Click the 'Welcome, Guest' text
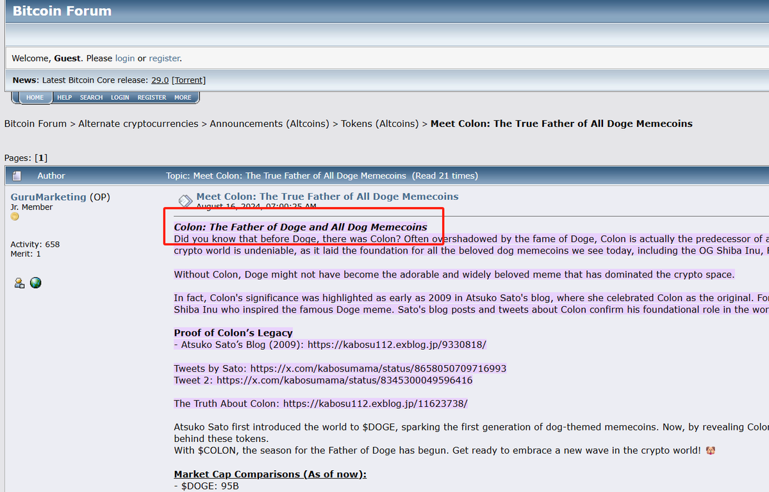 (x=46, y=58)
